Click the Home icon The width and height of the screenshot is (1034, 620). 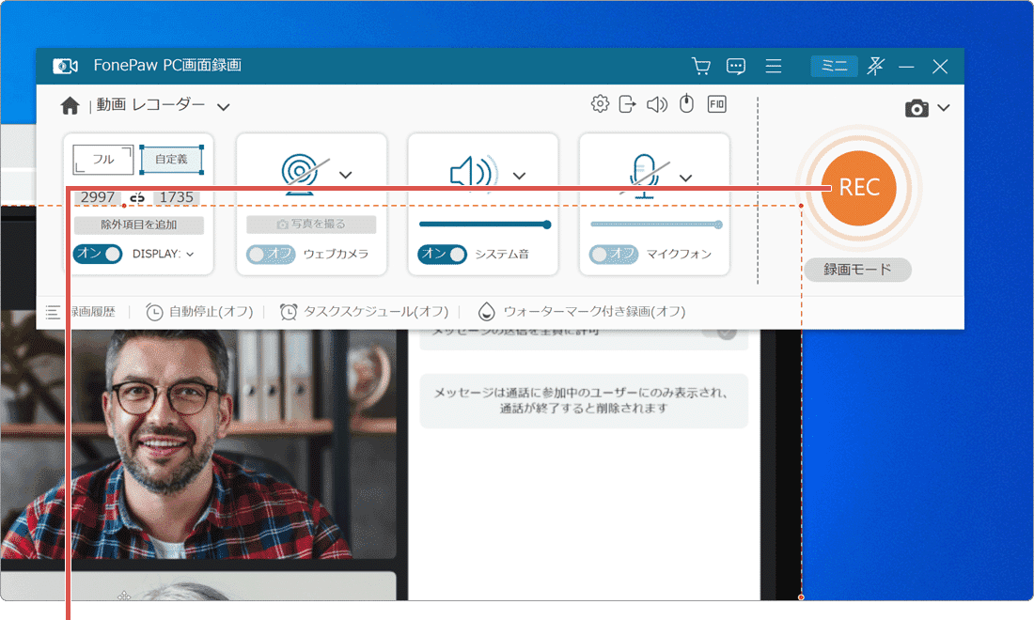(70, 105)
